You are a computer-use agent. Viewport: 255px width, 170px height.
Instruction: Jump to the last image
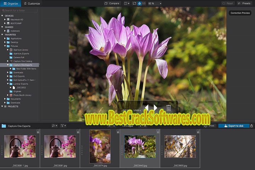(145, 126)
